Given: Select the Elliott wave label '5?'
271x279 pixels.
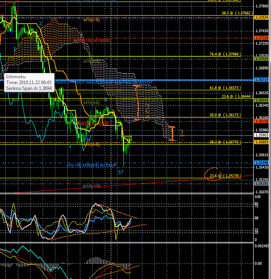Looking at the screenshot, I should click(x=121, y=172).
